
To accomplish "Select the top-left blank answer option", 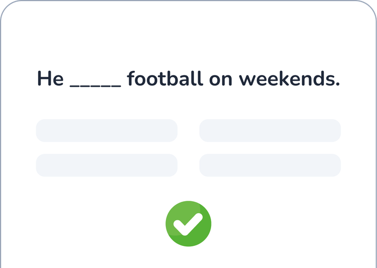I will [x=107, y=130].
